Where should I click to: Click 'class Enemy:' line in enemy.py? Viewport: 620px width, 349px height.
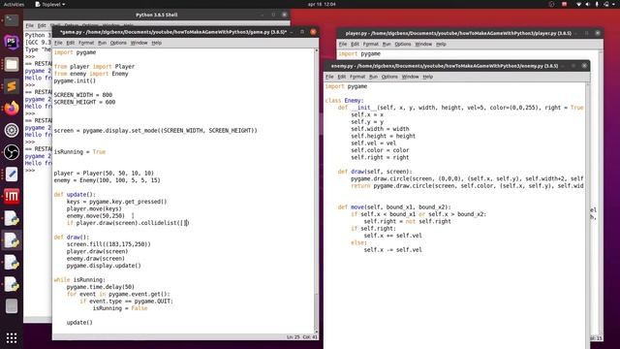click(x=345, y=101)
